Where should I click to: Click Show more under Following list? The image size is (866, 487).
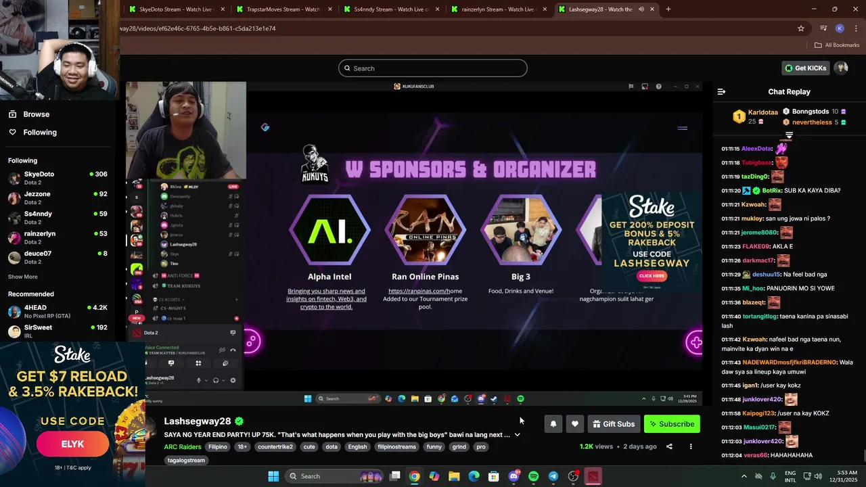[x=23, y=277]
